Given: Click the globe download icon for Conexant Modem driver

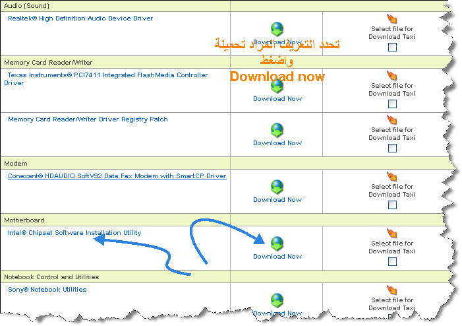Looking at the screenshot, I should click(277, 187).
